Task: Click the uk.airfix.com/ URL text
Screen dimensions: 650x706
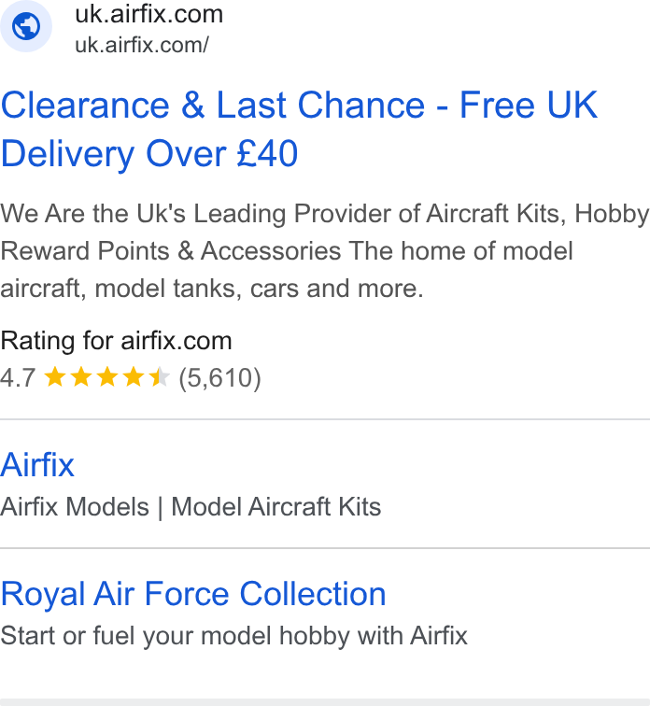Action: (x=142, y=45)
